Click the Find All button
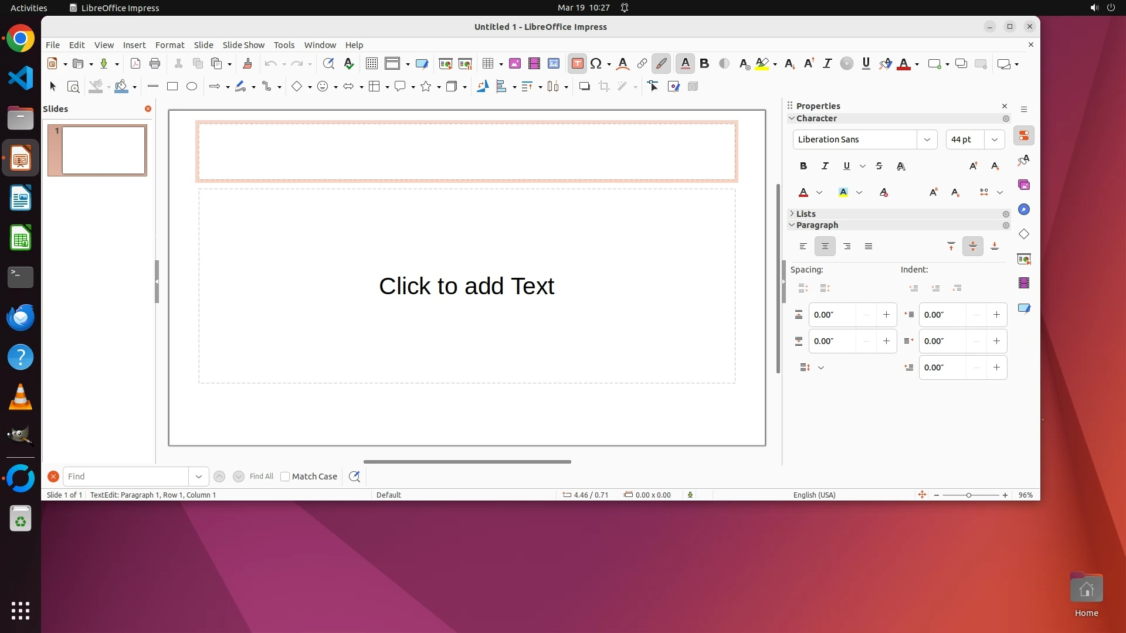1126x633 pixels. tap(261, 477)
